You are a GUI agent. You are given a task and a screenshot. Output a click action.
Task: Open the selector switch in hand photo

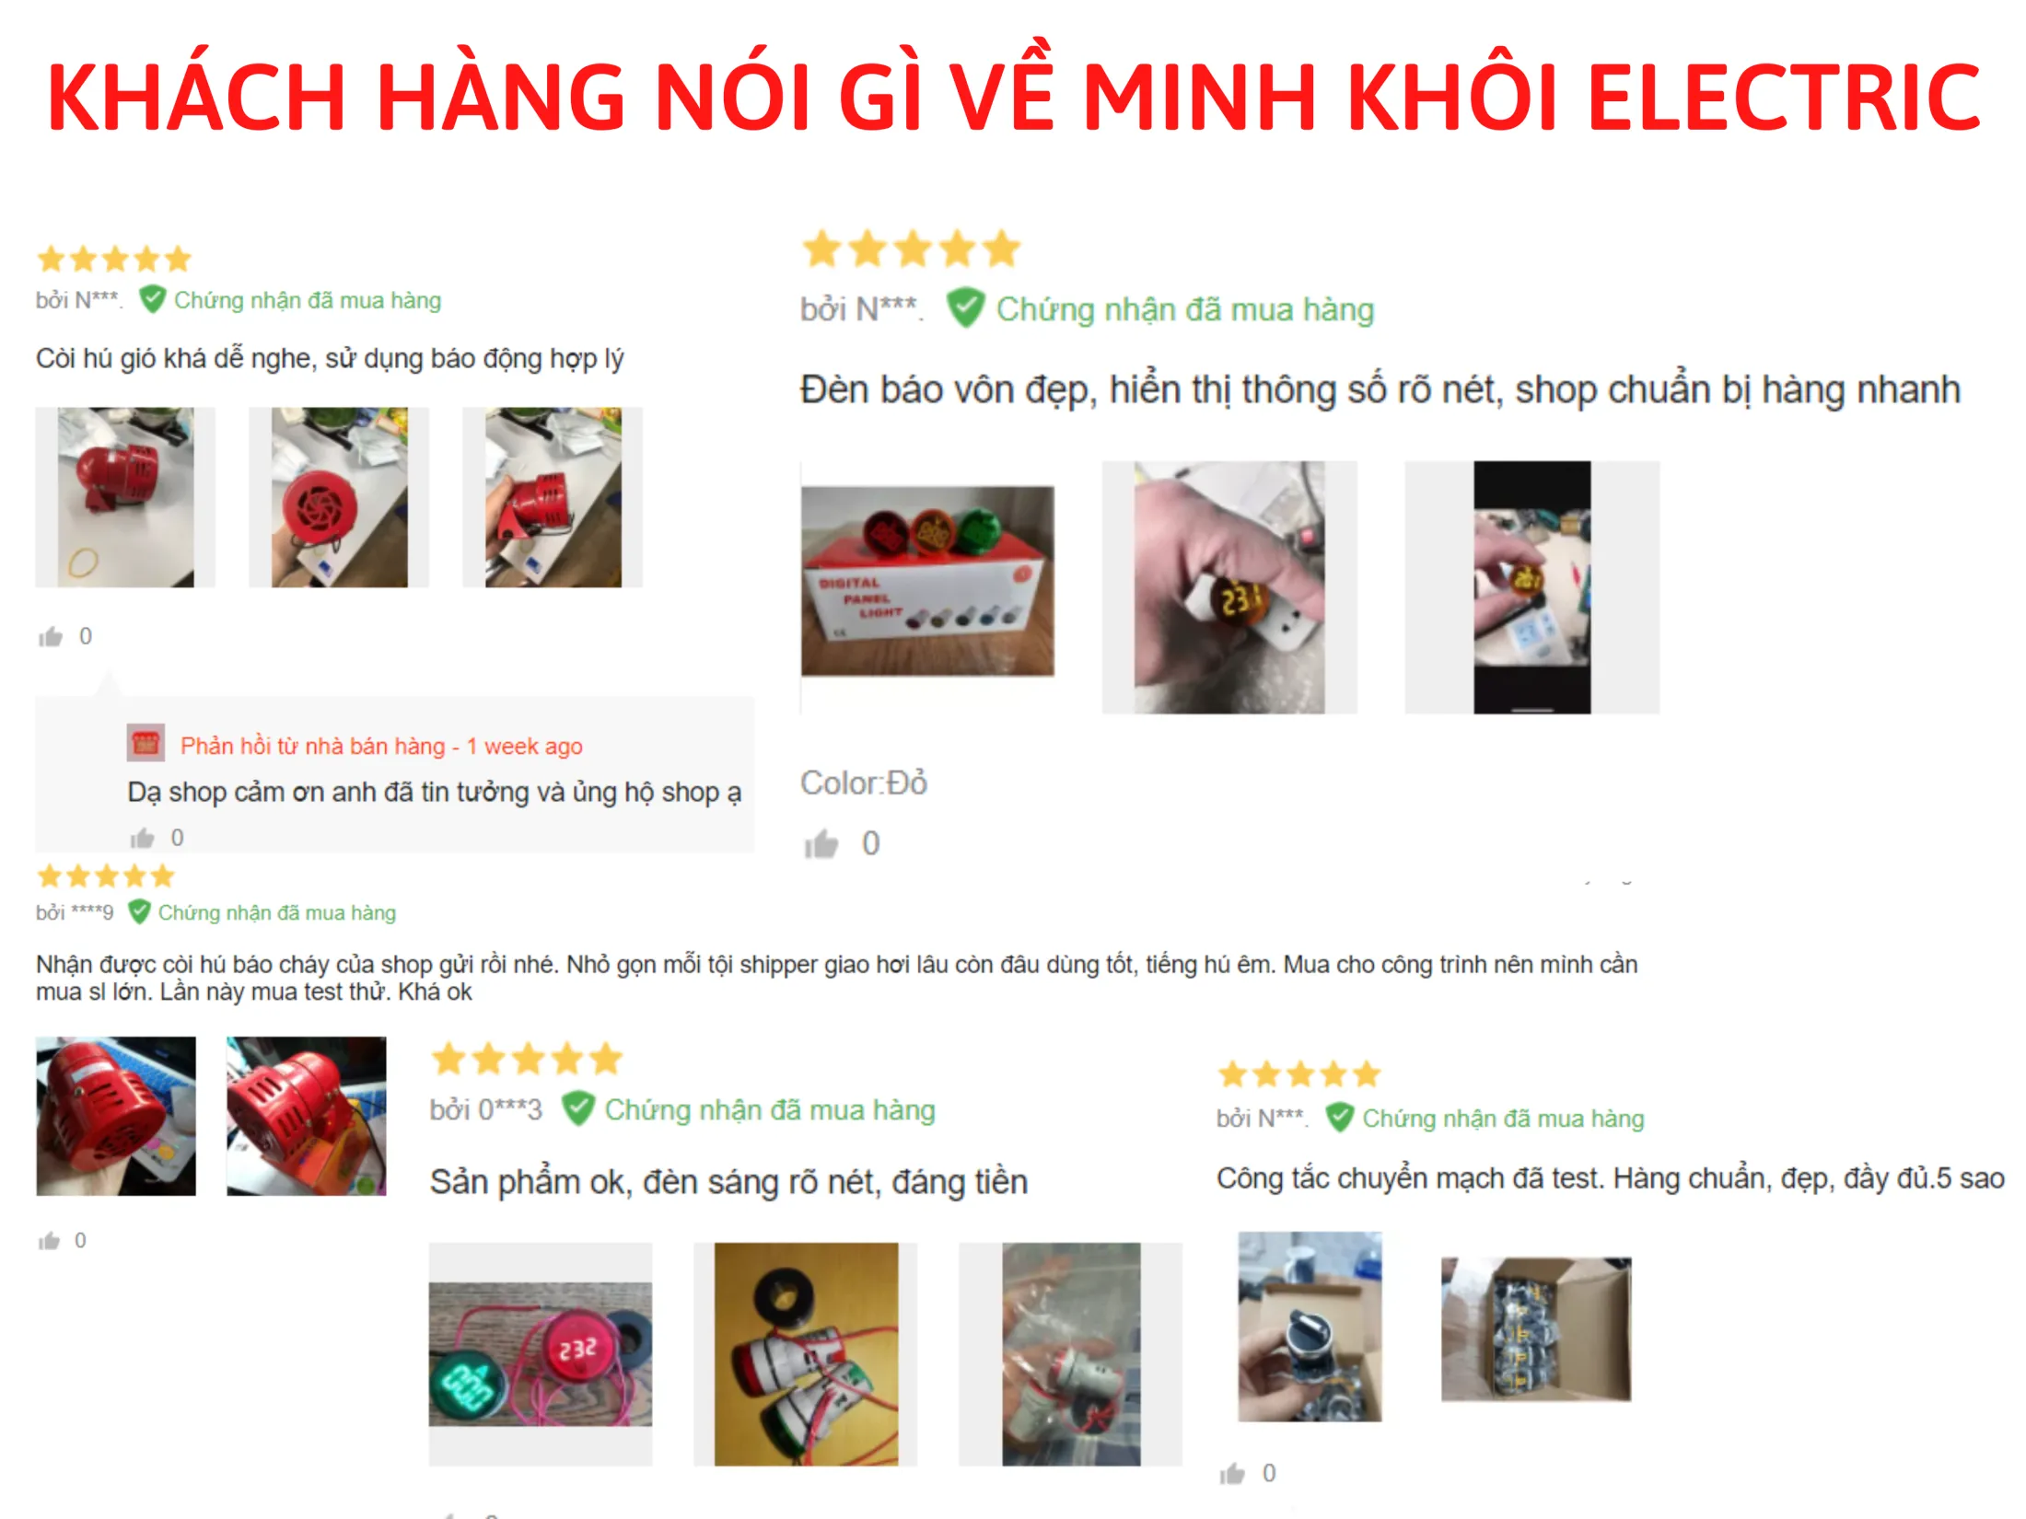click(1310, 1327)
